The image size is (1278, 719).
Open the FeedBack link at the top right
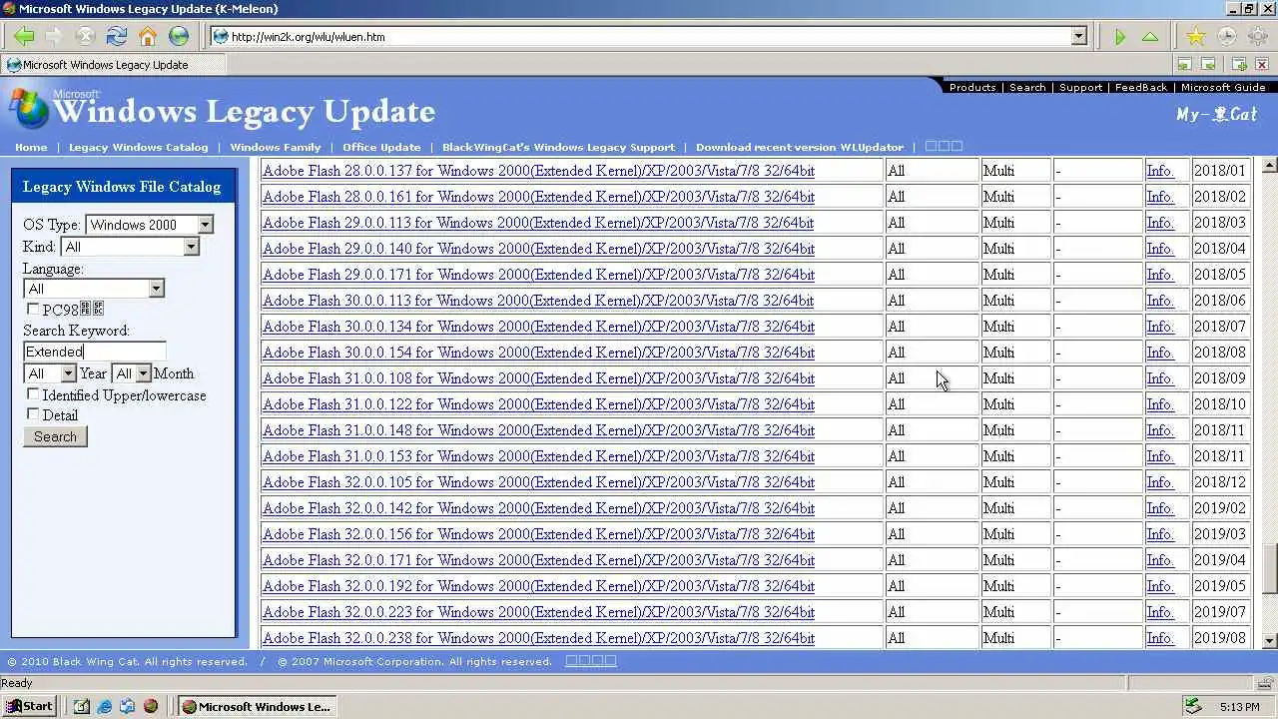point(1141,87)
